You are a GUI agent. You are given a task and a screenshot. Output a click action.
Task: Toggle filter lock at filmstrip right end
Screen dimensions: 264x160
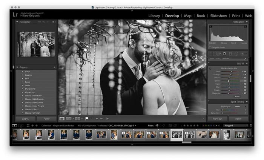(x=251, y=125)
